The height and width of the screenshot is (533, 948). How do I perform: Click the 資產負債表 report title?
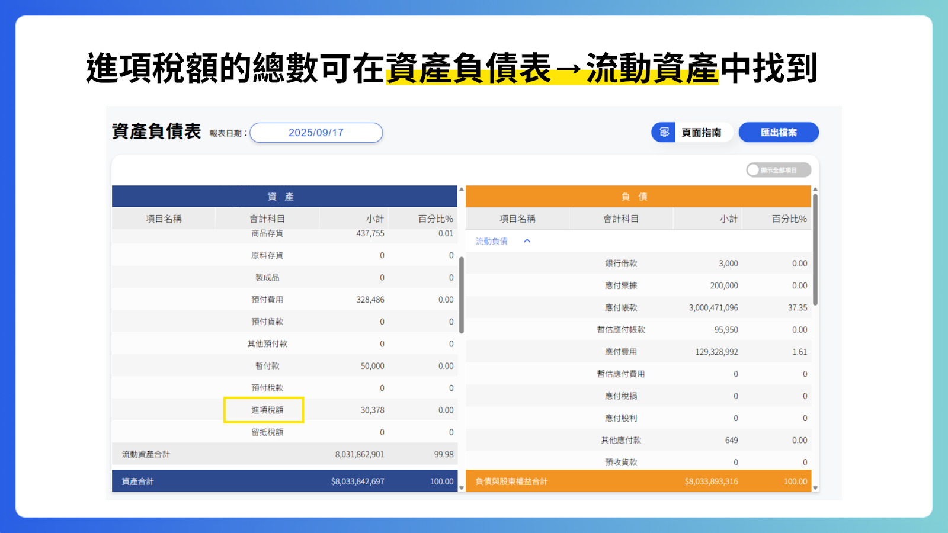pyautogui.click(x=157, y=131)
